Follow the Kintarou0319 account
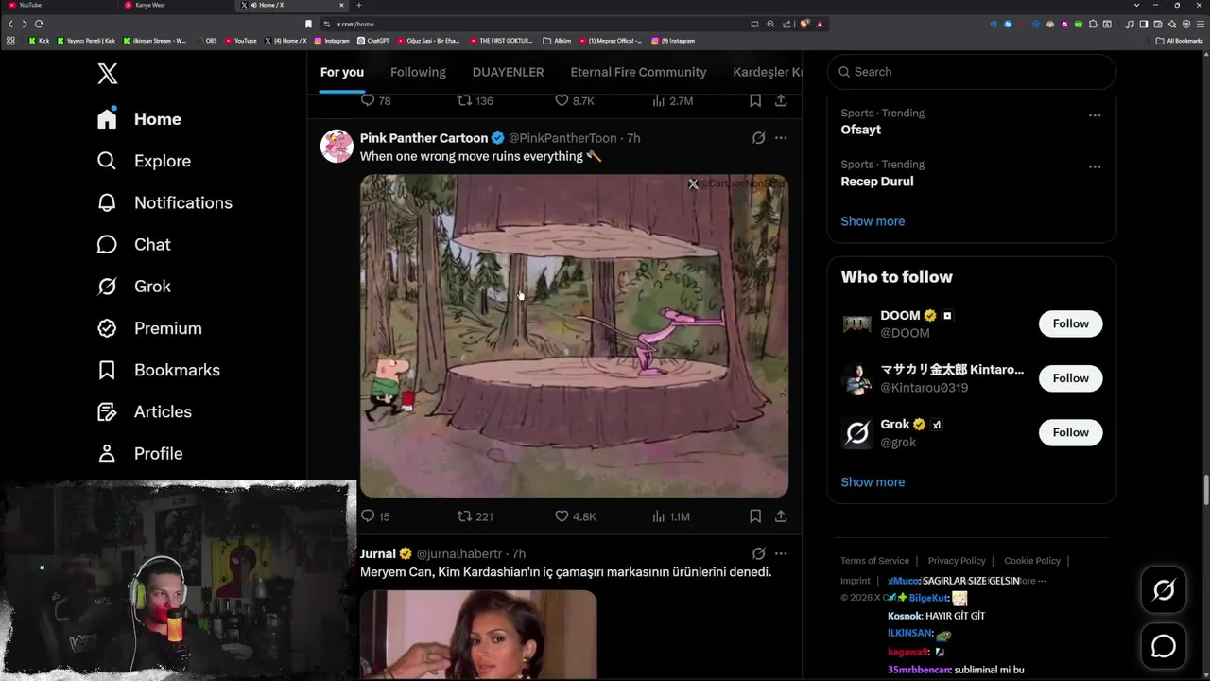The height and width of the screenshot is (681, 1210). [x=1070, y=378]
